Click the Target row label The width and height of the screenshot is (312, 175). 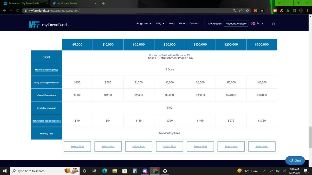point(47,57)
